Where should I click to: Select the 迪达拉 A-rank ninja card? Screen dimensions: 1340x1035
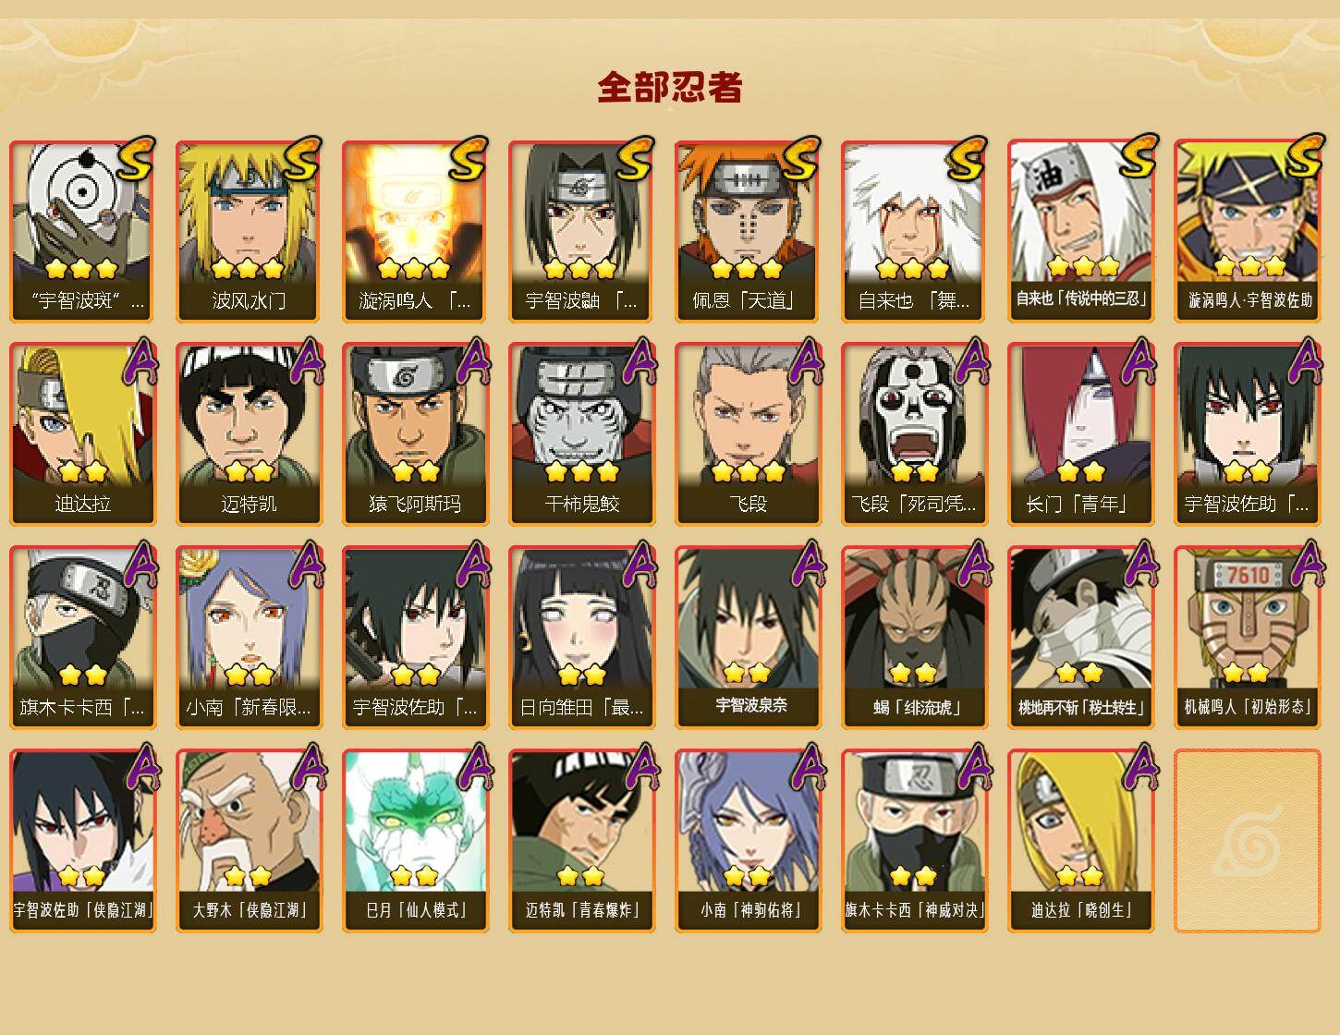point(82,434)
